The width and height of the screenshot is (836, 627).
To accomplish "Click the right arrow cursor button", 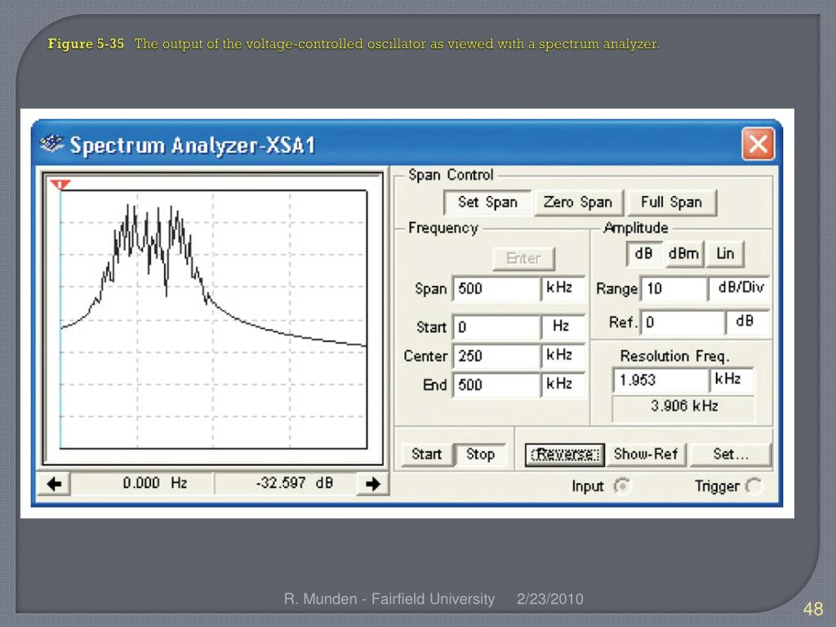I will [373, 483].
